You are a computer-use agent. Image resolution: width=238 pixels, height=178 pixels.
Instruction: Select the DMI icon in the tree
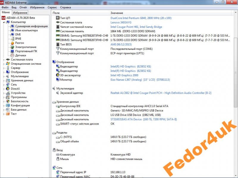click(x=12, y=34)
